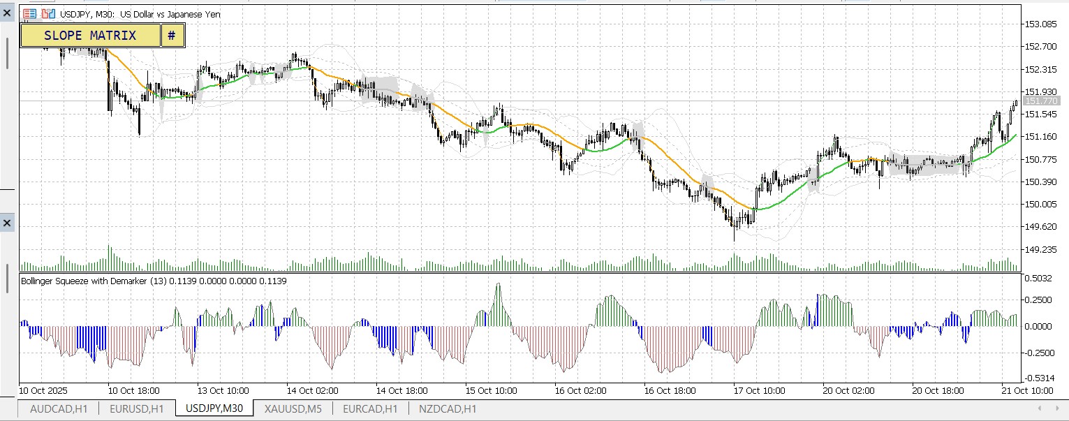
Task: Close the USDJPY chart with the top-left X
Action: pos(7,12)
